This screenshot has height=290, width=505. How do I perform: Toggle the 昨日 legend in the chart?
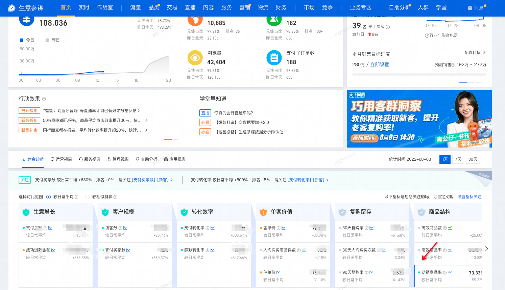point(53,40)
